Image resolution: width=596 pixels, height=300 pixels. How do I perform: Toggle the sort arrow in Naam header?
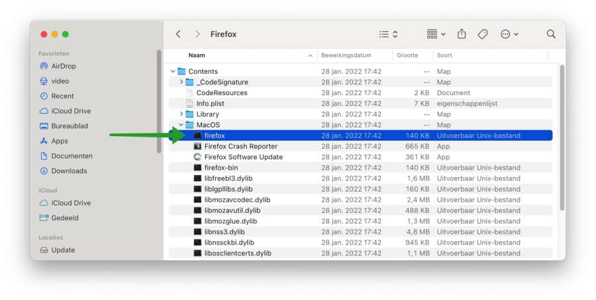point(310,56)
